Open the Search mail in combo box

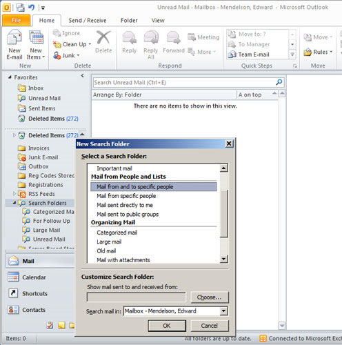point(223,311)
